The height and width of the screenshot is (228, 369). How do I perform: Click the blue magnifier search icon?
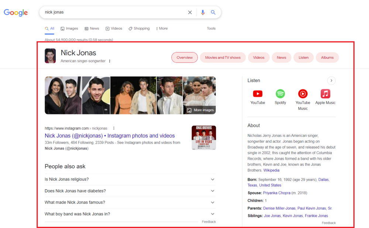click(213, 12)
